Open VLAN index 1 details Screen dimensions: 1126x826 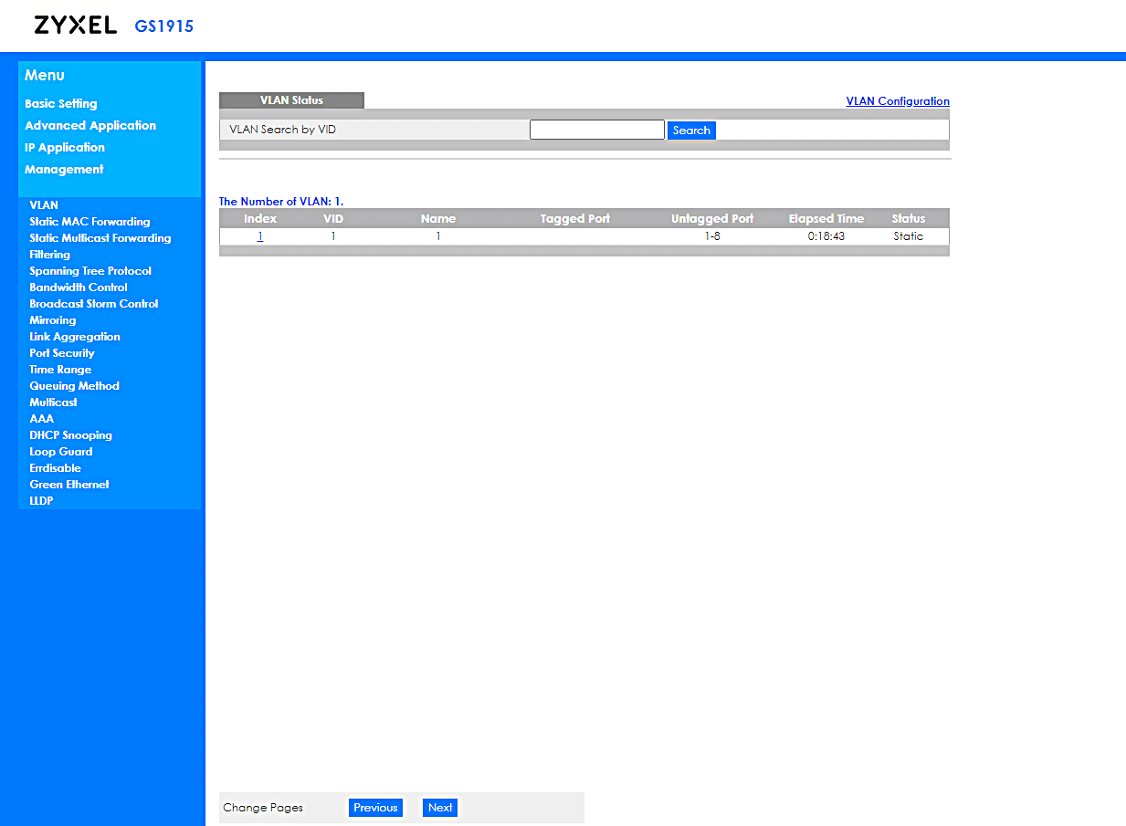[260, 236]
